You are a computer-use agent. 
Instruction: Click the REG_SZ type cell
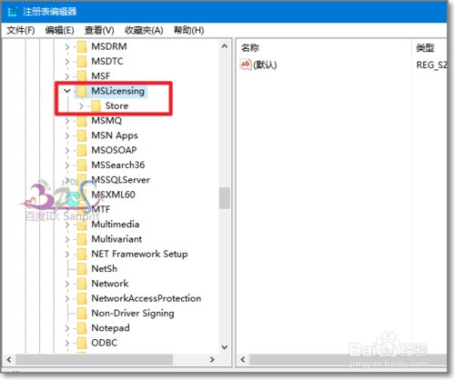tap(431, 65)
